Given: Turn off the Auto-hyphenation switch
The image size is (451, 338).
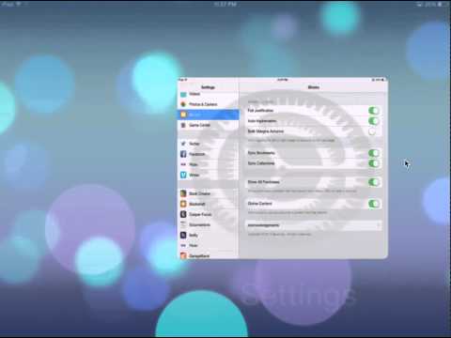Looking at the screenshot, I should tap(373, 121).
